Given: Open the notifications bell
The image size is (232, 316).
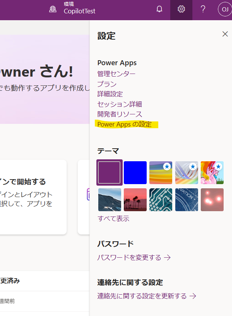Looking at the screenshot, I should (x=159, y=9).
